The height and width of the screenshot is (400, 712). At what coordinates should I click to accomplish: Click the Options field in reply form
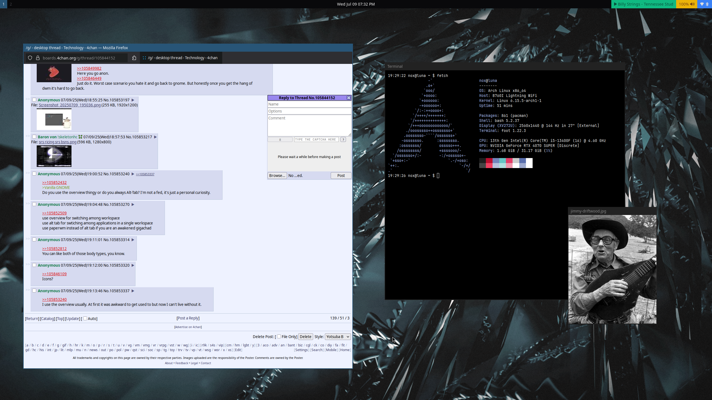coord(309,111)
